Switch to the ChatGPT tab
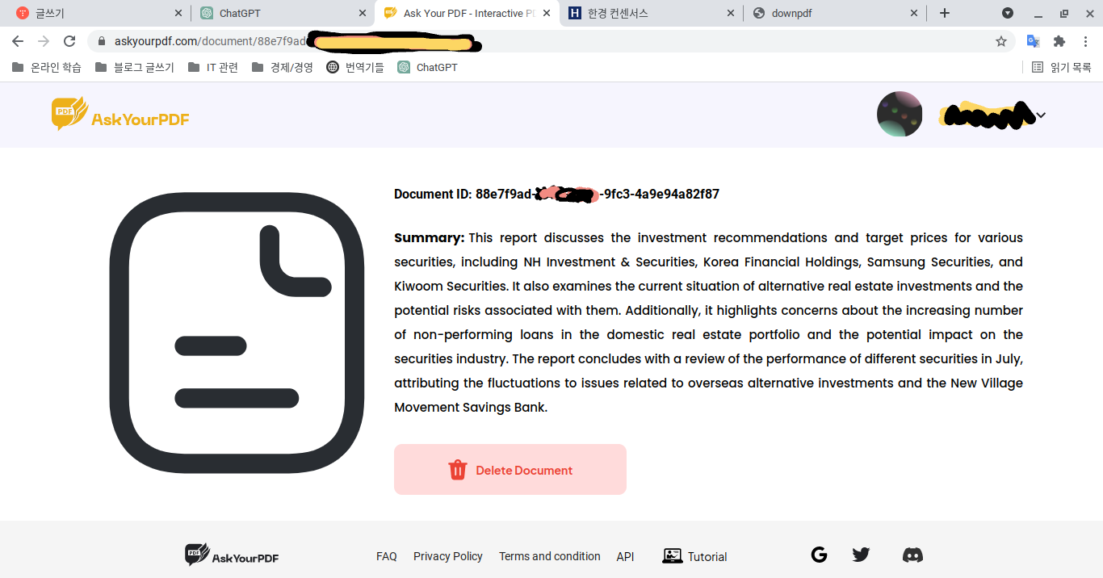The height and width of the screenshot is (578, 1103). [x=283, y=13]
